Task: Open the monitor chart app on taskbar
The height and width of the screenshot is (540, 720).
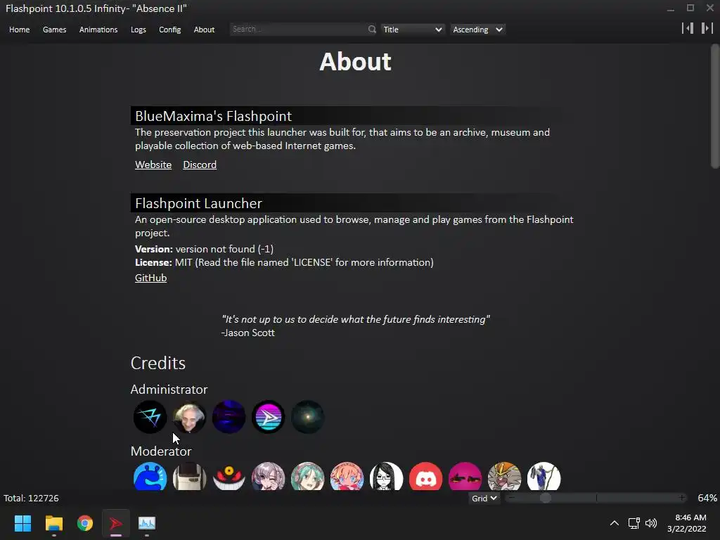Action: coord(147,523)
